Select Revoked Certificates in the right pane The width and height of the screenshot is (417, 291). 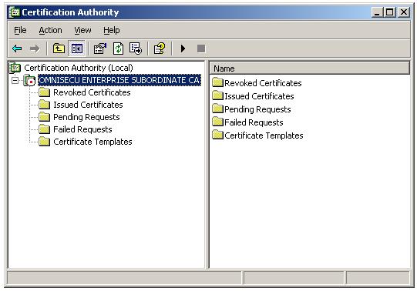coord(263,83)
